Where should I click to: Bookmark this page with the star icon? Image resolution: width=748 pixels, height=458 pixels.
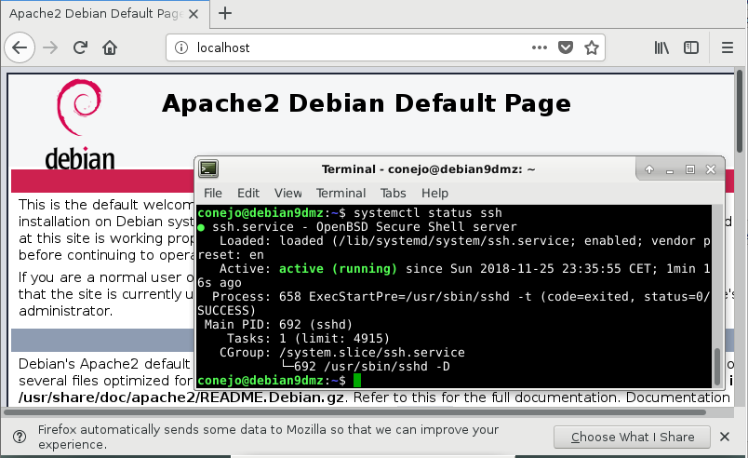point(592,47)
